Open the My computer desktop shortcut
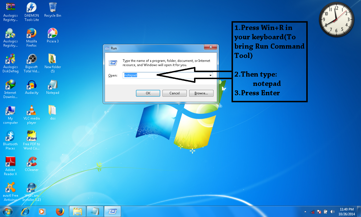The image size is (361, 217). [x=10, y=115]
